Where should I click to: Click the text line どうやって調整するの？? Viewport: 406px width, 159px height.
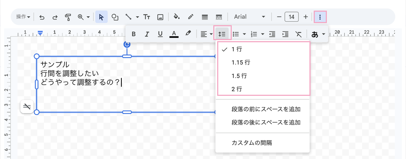(81, 82)
